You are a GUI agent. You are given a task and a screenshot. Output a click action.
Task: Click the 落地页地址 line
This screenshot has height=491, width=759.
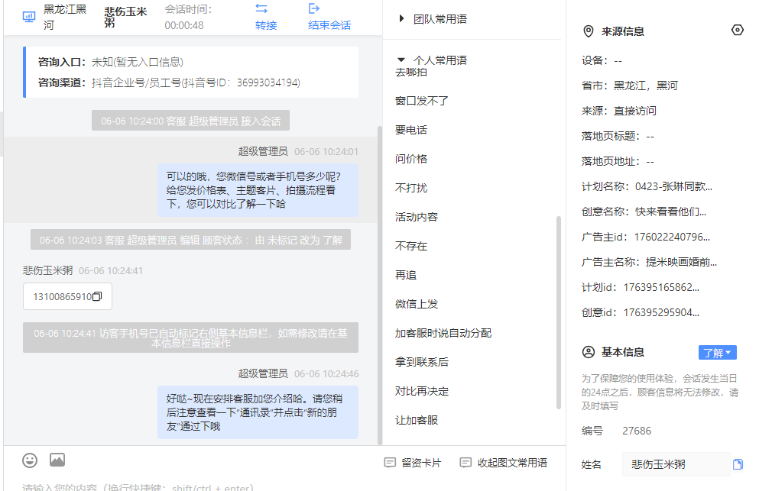[x=618, y=161]
